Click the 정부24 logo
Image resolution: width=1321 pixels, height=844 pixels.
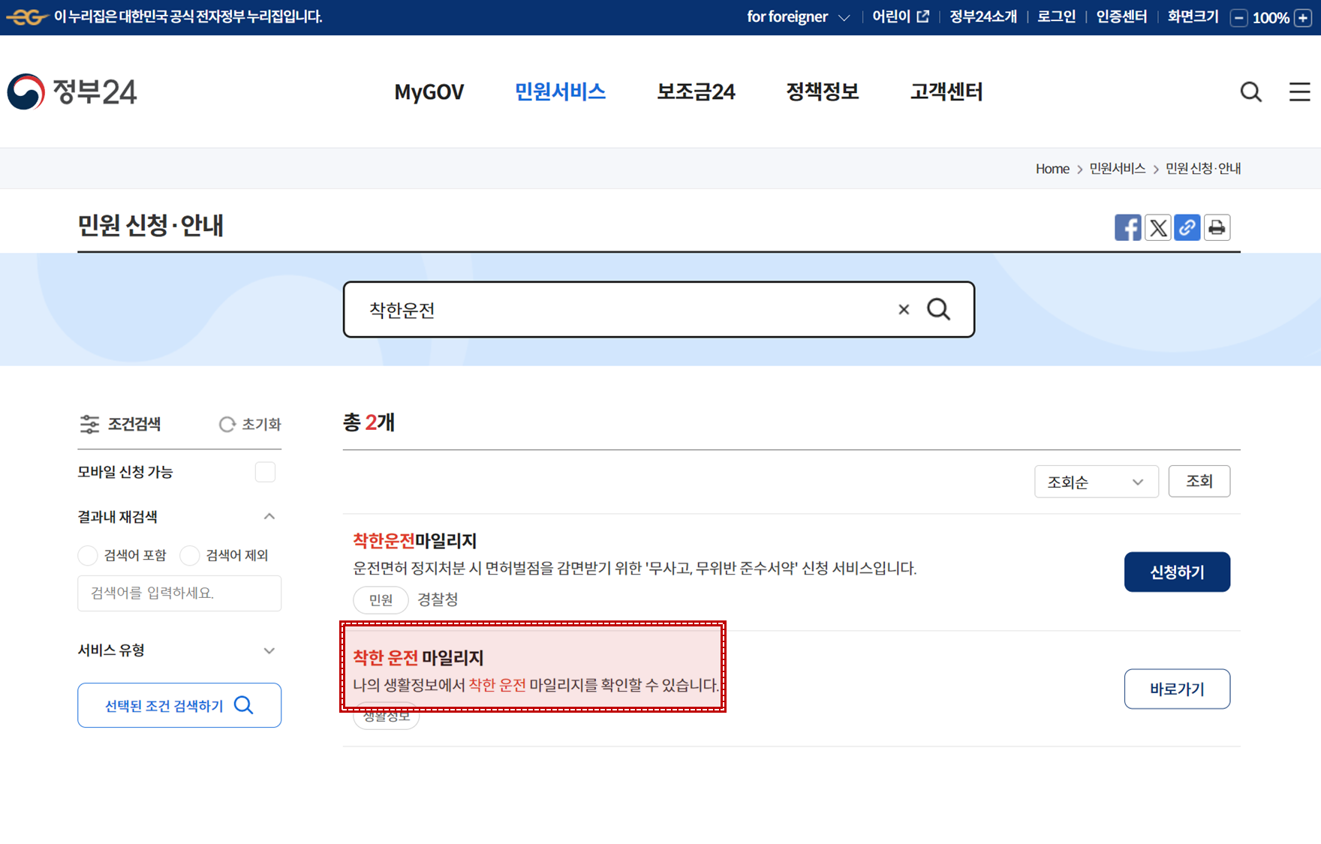[72, 92]
